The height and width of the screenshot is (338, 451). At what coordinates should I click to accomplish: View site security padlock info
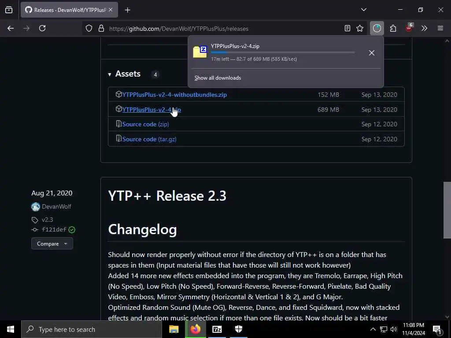click(101, 29)
